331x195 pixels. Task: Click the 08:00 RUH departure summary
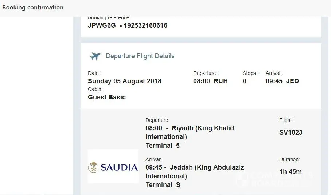point(210,81)
